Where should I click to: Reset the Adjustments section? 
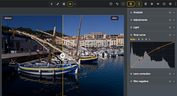click(170, 20)
